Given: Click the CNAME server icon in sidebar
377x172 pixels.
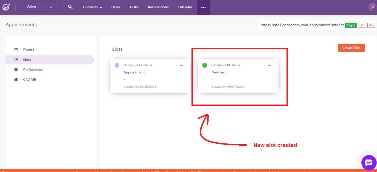Looking at the screenshot, I should [16, 79].
